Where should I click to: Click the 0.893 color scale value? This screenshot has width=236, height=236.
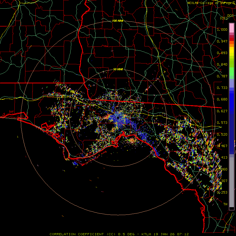[x=222, y=53]
